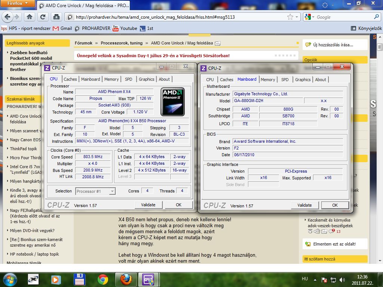Open Memory tab in right CPU-Z

tap(268, 80)
